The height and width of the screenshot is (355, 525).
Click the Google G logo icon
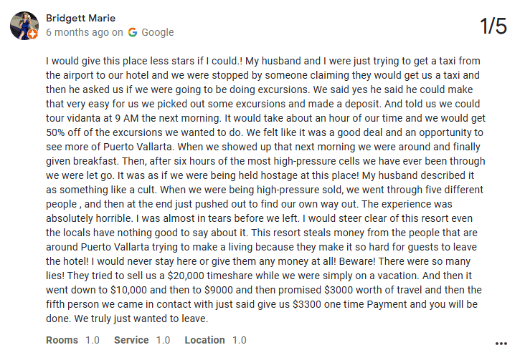pyautogui.click(x=133, y=32)
